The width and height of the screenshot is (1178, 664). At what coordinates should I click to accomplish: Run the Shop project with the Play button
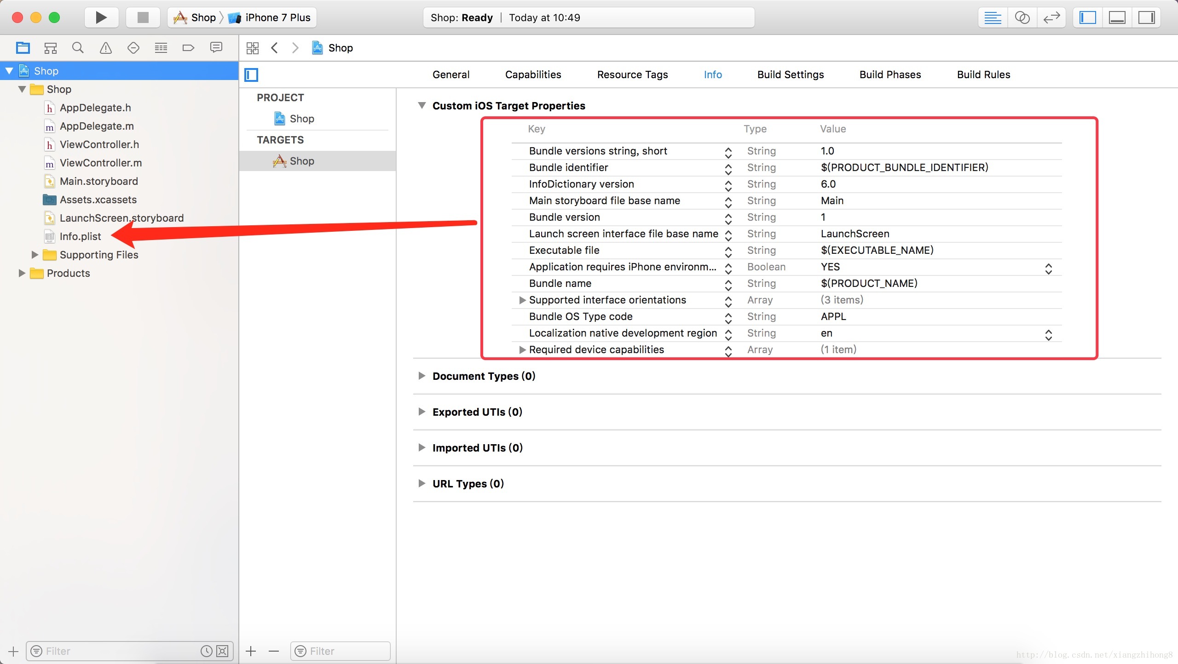pyautogui.click(x=101, y=17)
